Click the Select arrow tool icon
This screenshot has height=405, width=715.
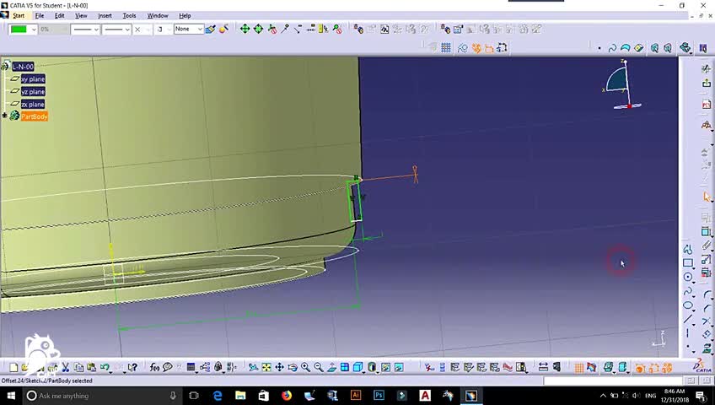pyautogui.click(x=707, y=197)
